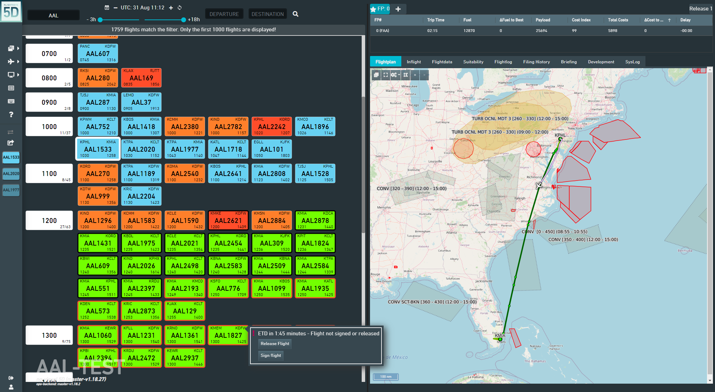Expand map settings gears dropdown
Image resolution: width=715 pixels, height=392 pixels.
point(395,75)
